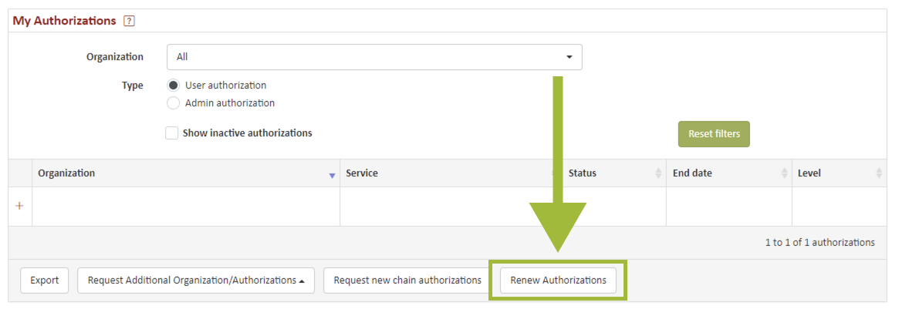Click the Export button

(x=45, y=281)
